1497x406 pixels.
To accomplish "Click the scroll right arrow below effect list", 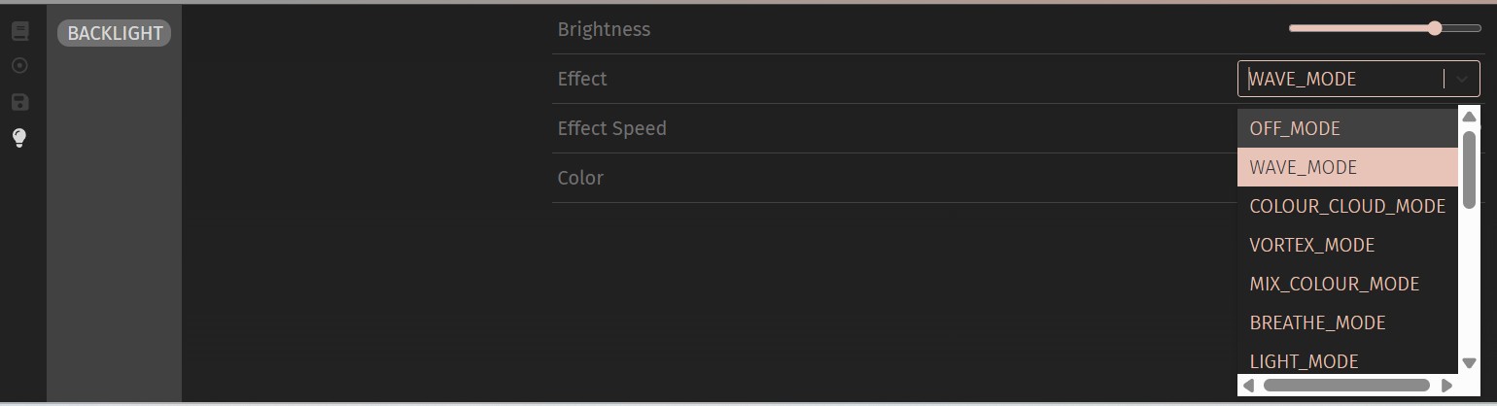I will point(1446,386).
